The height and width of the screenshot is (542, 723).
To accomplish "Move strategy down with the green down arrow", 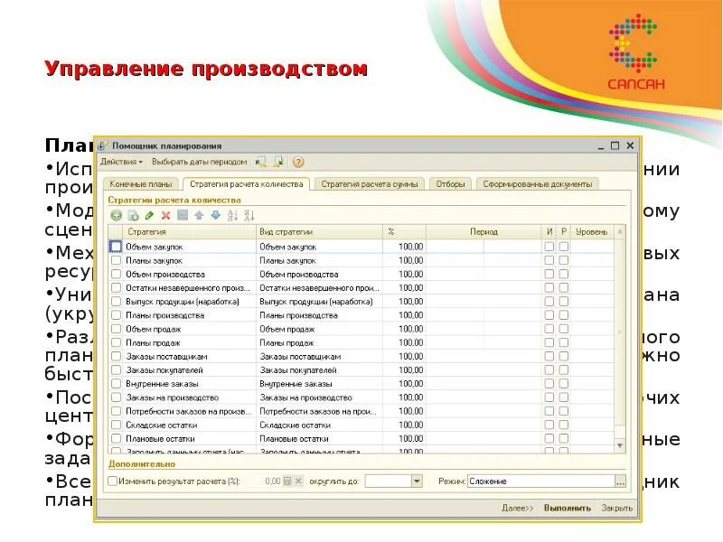I will point(213,216).
